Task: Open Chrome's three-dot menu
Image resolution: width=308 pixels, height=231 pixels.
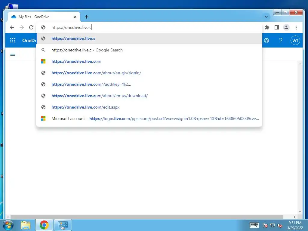Action: pyautogui.click(x=296, y=27)
